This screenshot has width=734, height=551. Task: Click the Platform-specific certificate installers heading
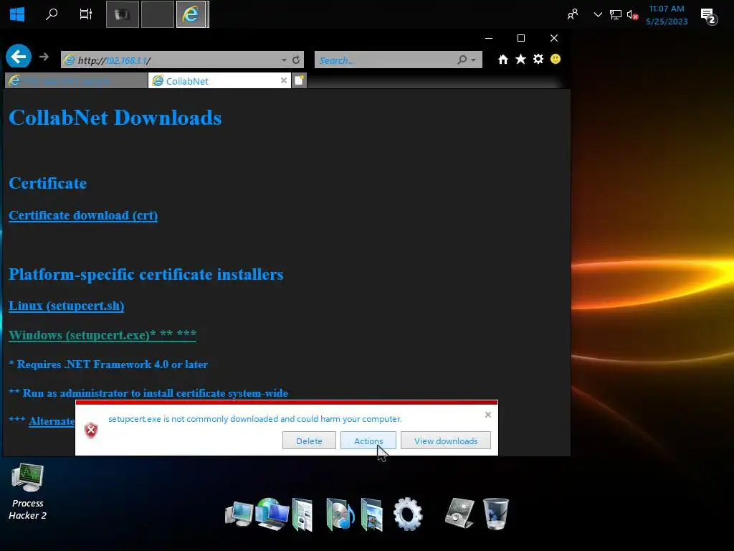146,274
